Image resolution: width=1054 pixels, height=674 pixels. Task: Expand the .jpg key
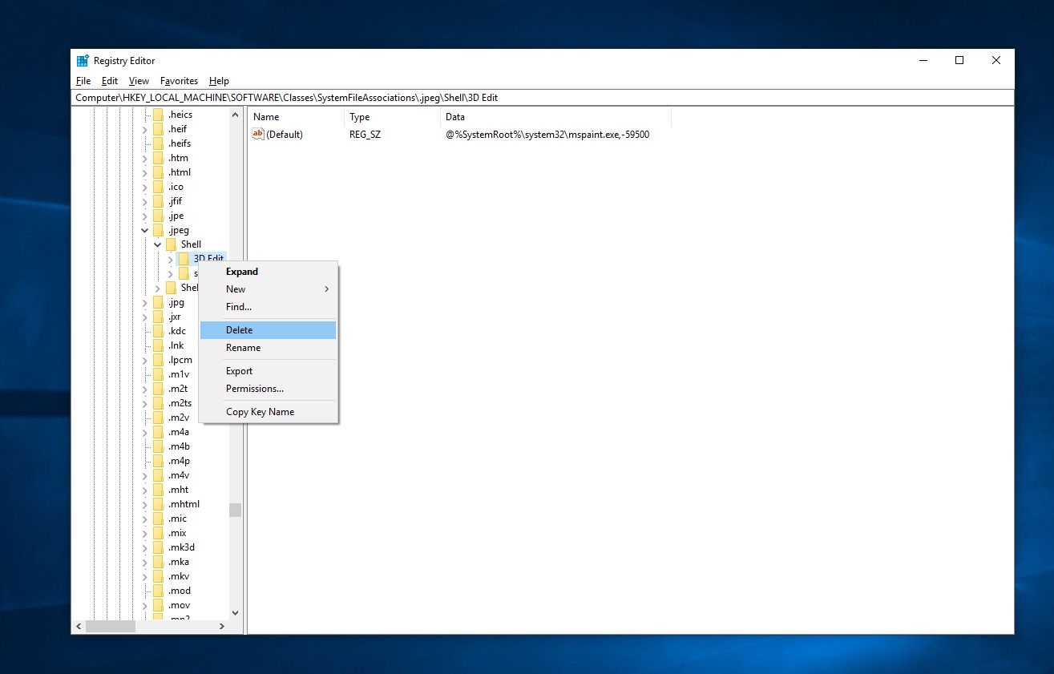145,302
